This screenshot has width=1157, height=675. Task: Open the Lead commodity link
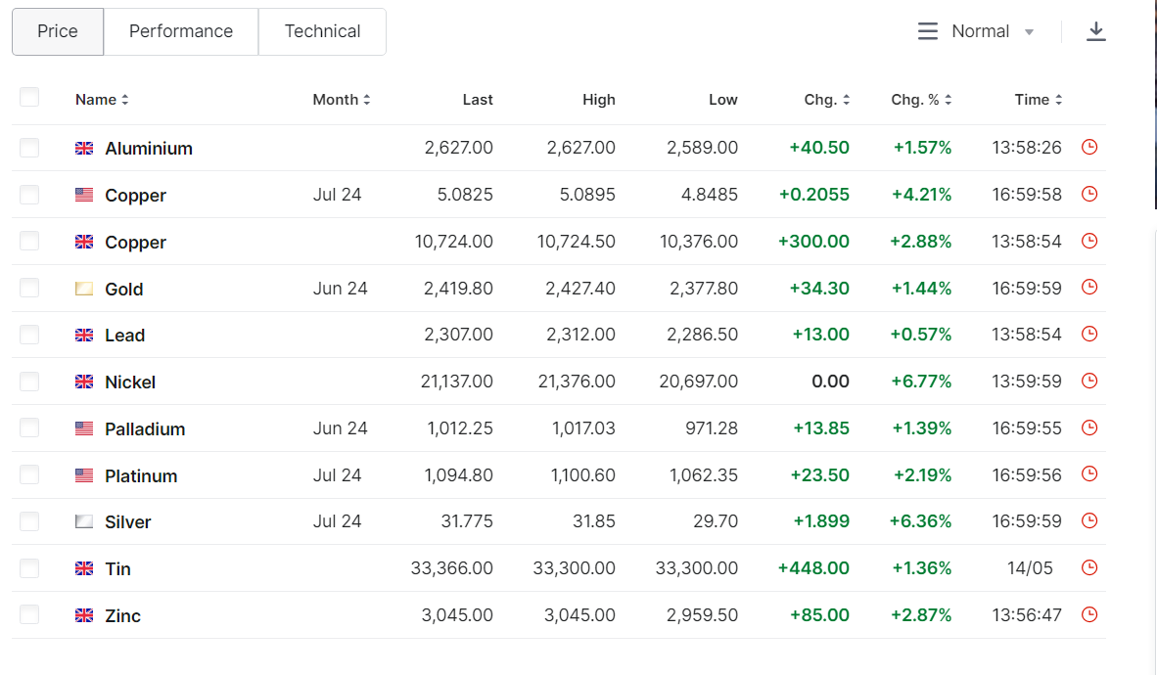[124, 335]
